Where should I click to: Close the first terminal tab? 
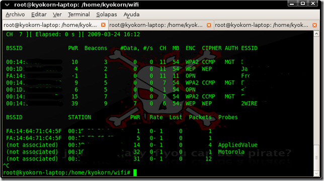click(103, 25)
